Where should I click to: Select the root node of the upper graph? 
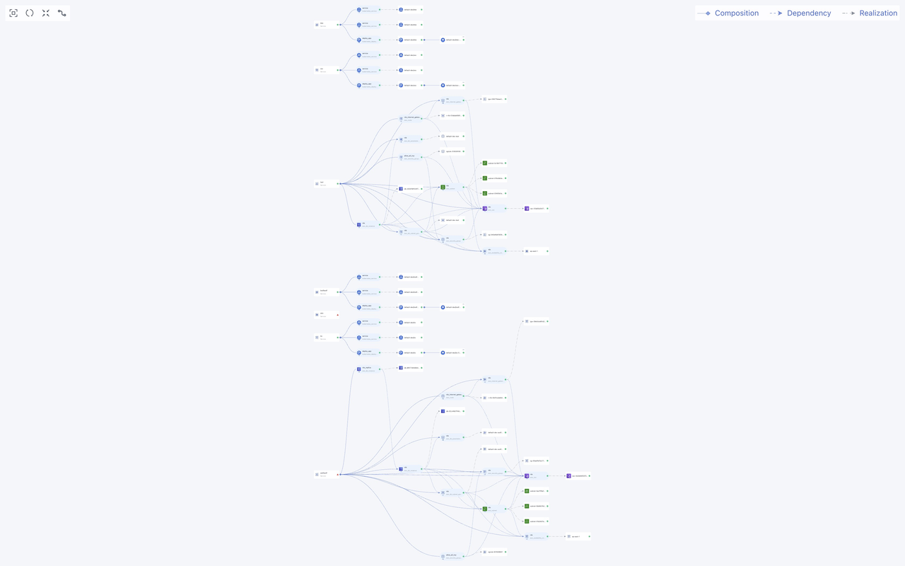coord(327,183)
